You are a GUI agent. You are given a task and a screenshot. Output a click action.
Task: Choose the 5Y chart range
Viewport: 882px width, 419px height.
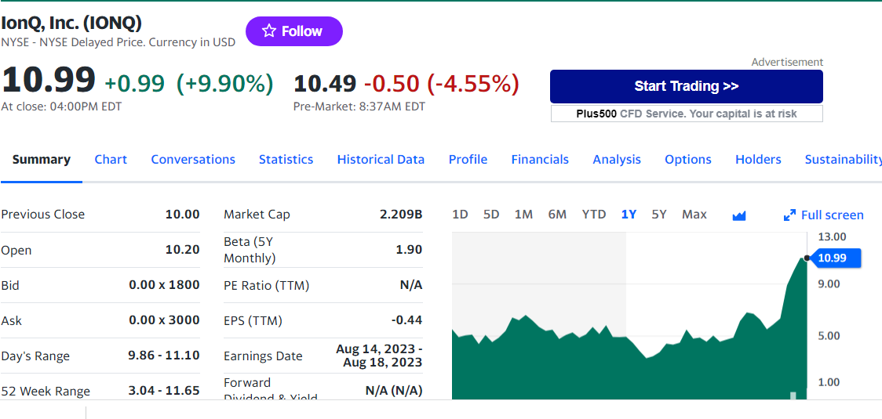[x=659, y=215]
